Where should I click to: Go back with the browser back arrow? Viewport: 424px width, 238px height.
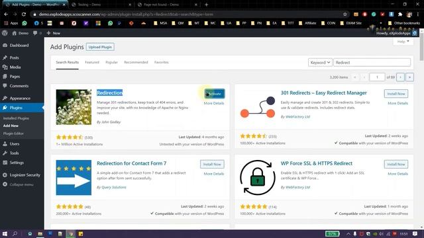[6, 15]
